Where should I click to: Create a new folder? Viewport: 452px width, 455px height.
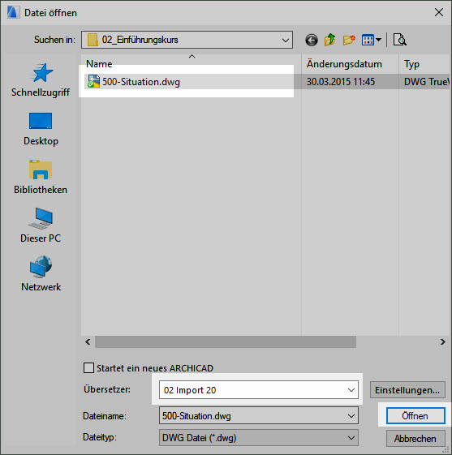(x=349, y=40)
